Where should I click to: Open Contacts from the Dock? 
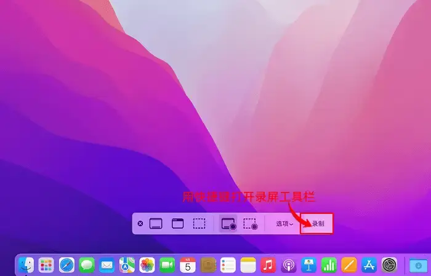pyautogui.click(x=208, y=266)
